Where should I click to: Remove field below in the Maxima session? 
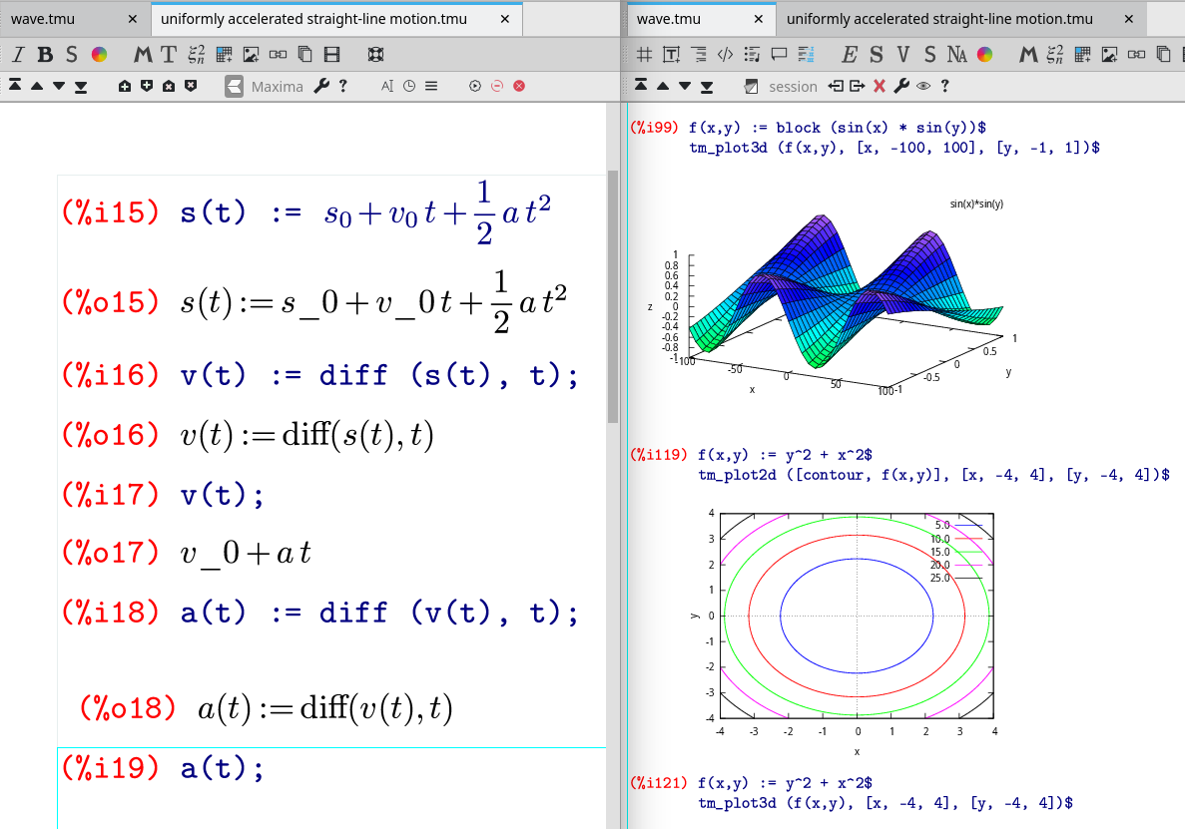pyautogui.click(x=191, y=86)
